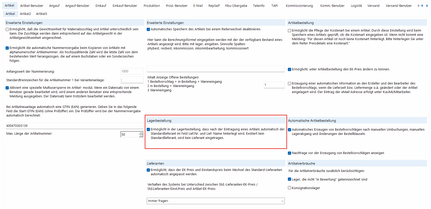Click the Anfangswert der Nummerierung field
The height and width of the screenshot is (209, 431).
(132, 71)
